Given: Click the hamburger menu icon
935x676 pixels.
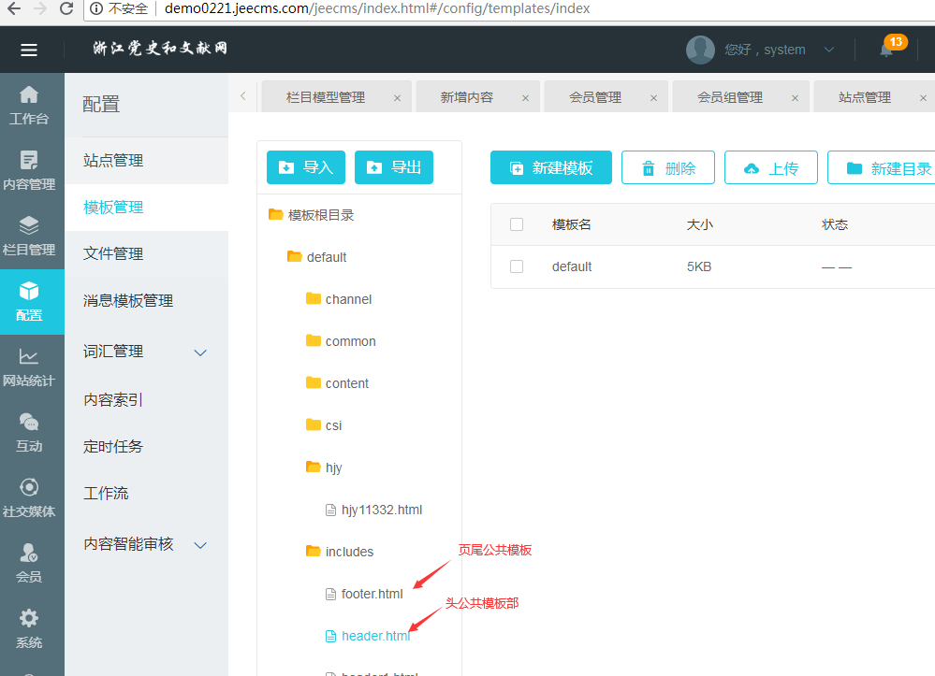Looking at the screenshot, I should tap(29, 50).
